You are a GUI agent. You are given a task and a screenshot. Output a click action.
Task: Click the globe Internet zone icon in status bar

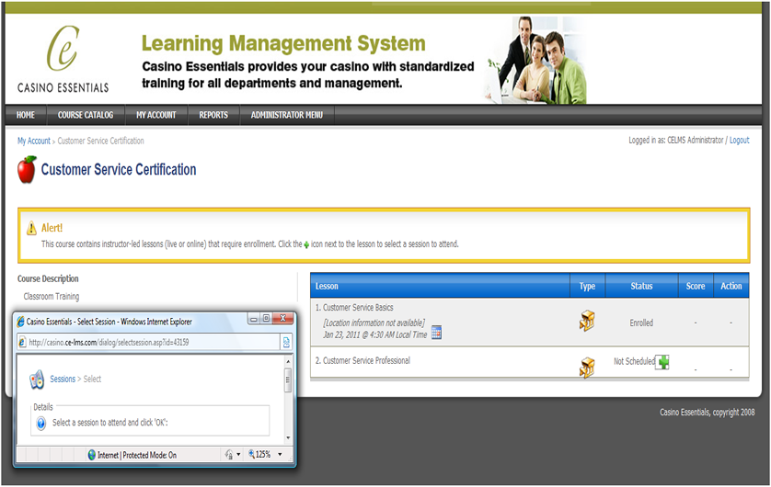point(91,455)
